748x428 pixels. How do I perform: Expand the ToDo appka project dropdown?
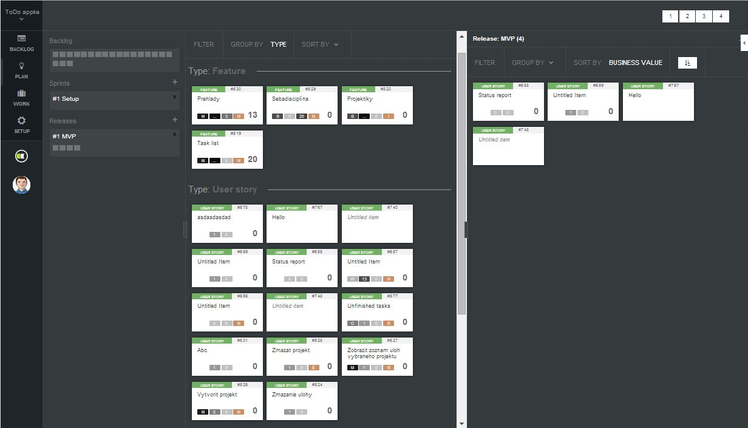tap(22, 15)
